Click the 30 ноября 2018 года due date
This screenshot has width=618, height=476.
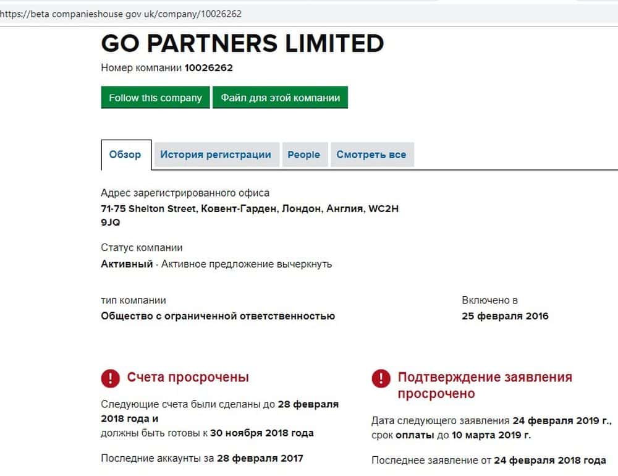click(262, 433)
